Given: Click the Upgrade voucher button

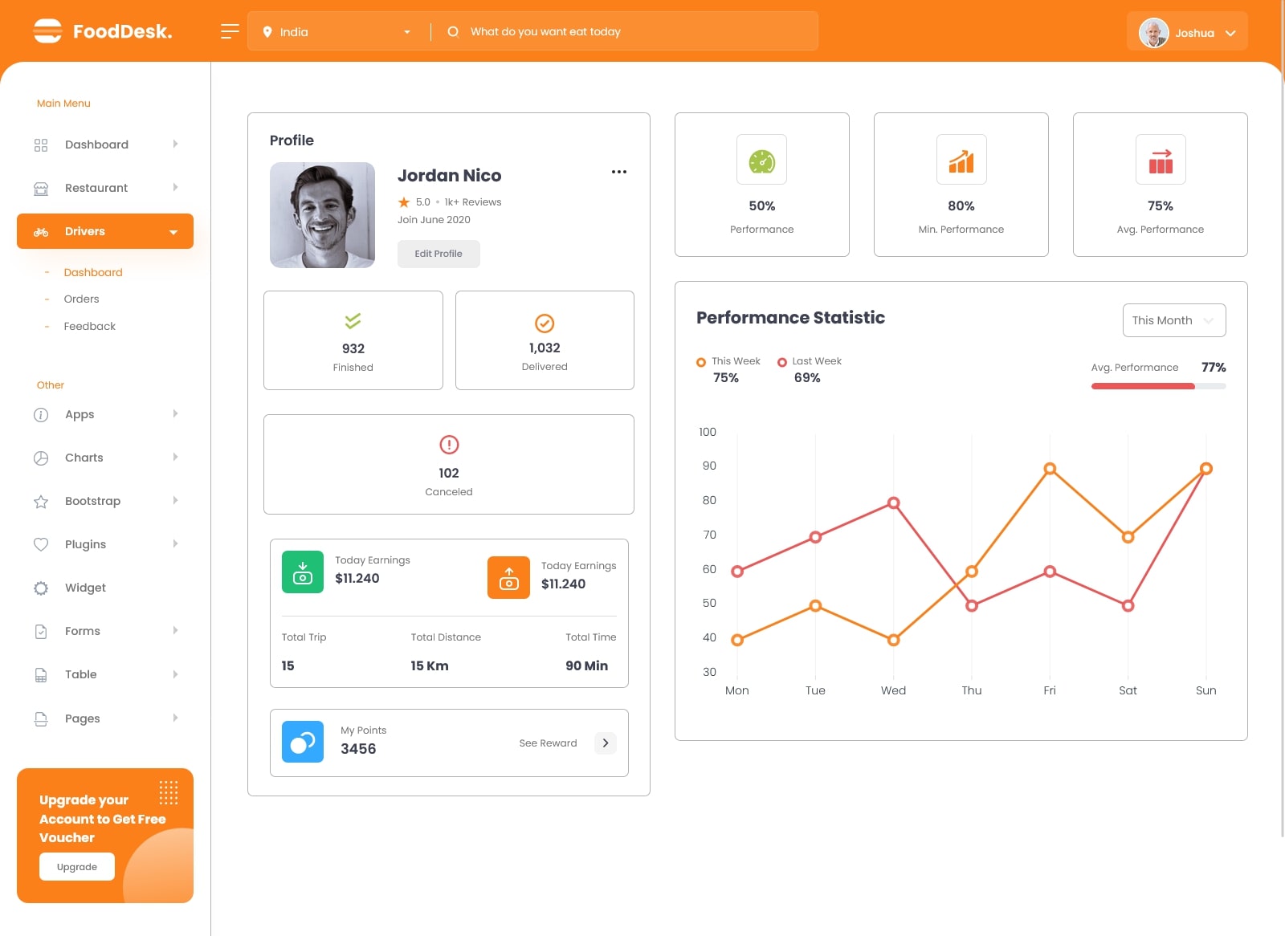Looking at the screenshot, I should click(x=77, y=867).
